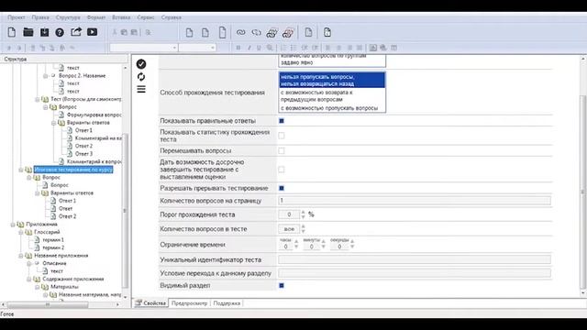Click the page icon right of the red link icon
Screen dimensions: 587x330
pos(308,32)
